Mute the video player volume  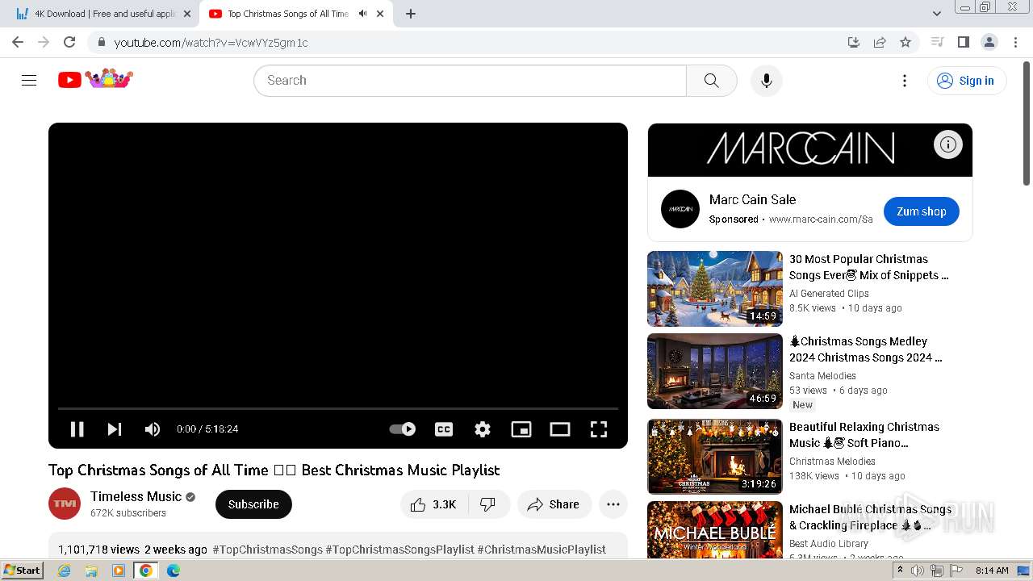click(x=153, y=429)
